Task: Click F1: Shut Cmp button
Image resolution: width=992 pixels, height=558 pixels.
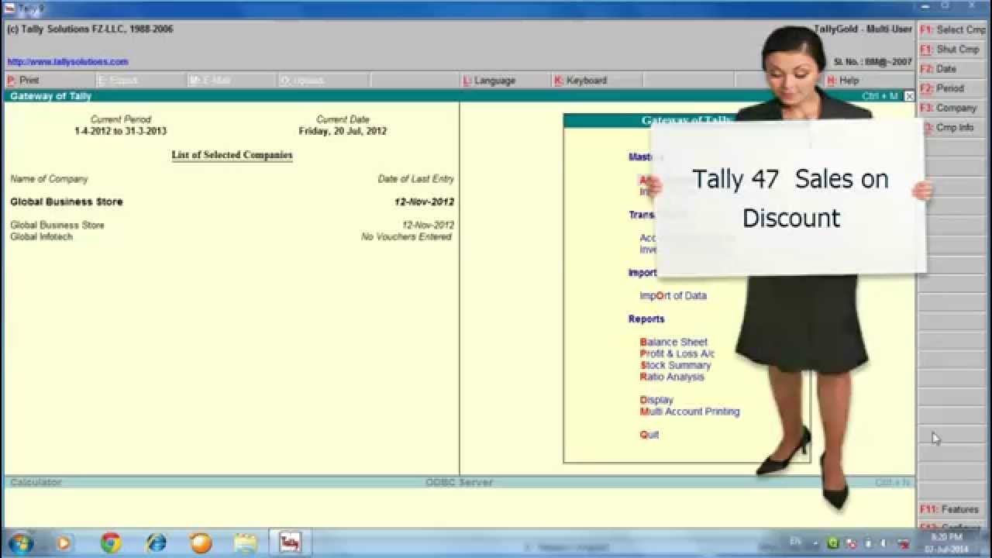Action: coord(952,49)
